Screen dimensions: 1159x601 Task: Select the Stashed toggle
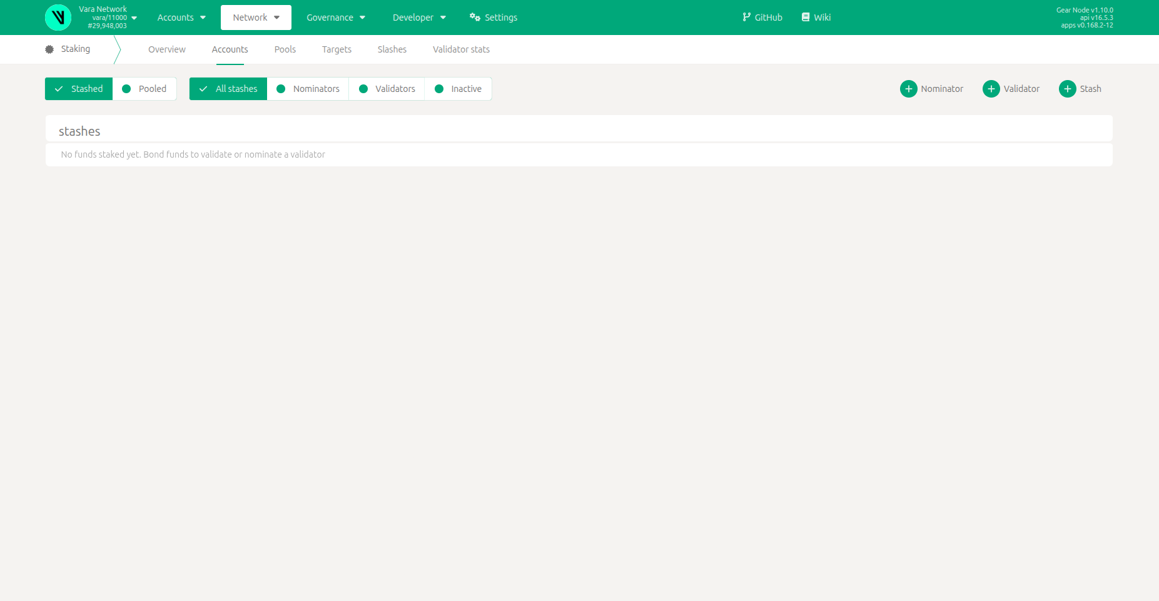coord(79,89)
